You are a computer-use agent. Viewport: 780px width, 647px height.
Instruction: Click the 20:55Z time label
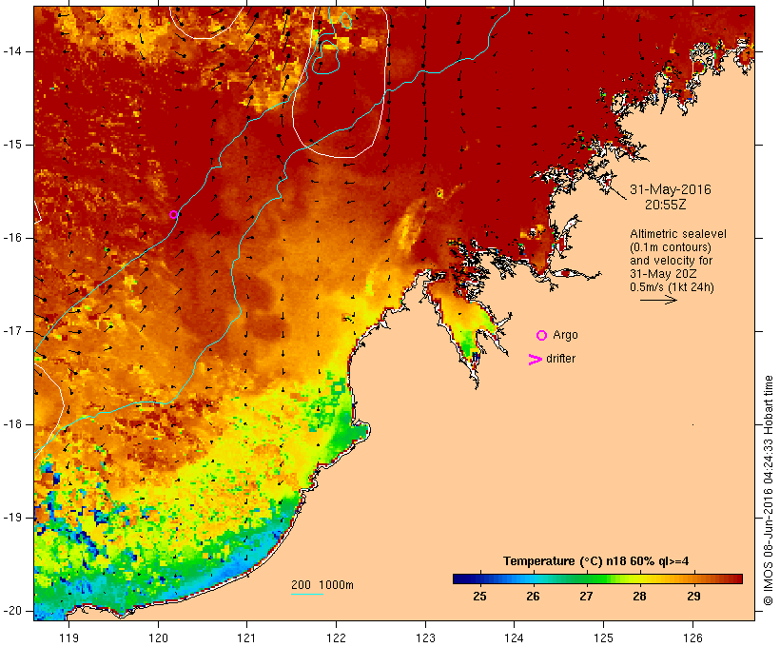click(x=665, y=205)
